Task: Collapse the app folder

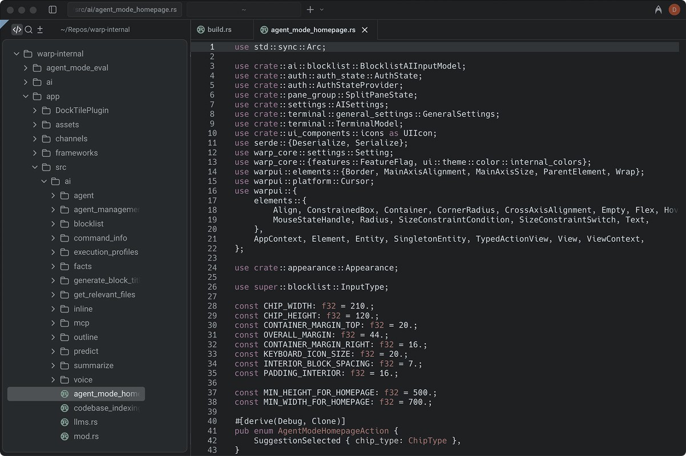Action: tap(26, 96)
